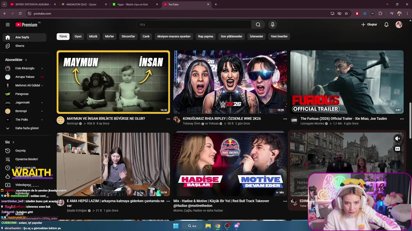
Task: Open the browser media controls icon
Action: [x=392, y=13]
